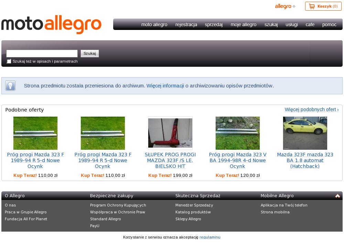
Task: Open 'Współpraca w Ochronie Praw' link
Action: [x=118, y=212]
